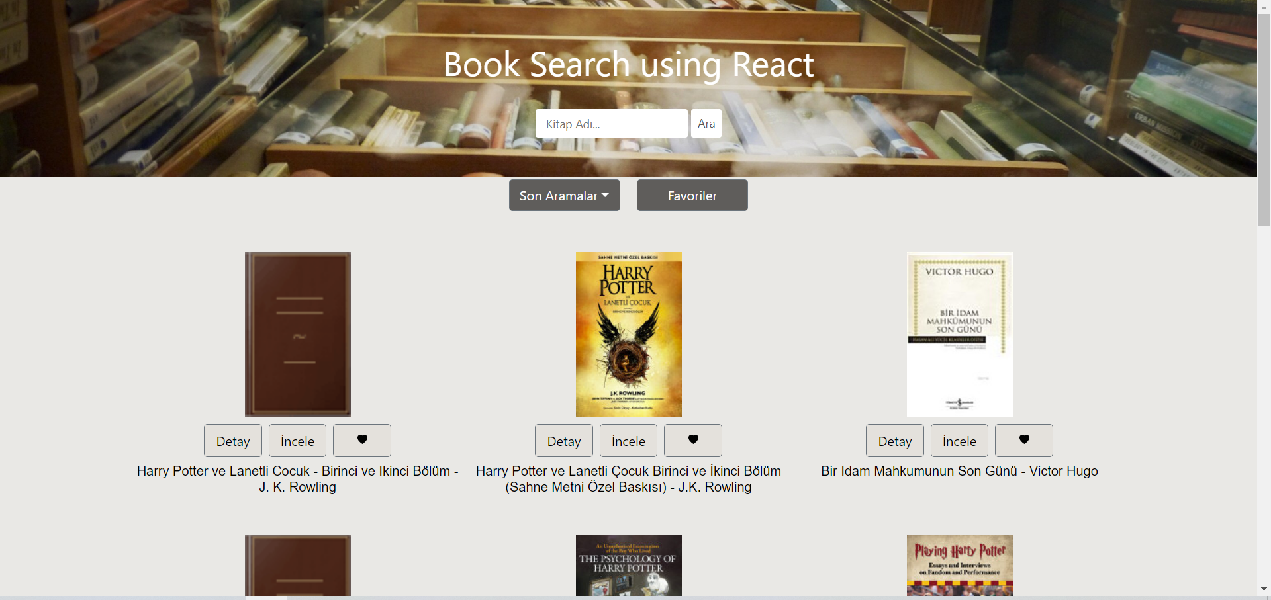Screen dimensions: 1271x600
Task: Click heart icon for Harry Potter Sahne Metni book
Action: [x=693, y=441]
